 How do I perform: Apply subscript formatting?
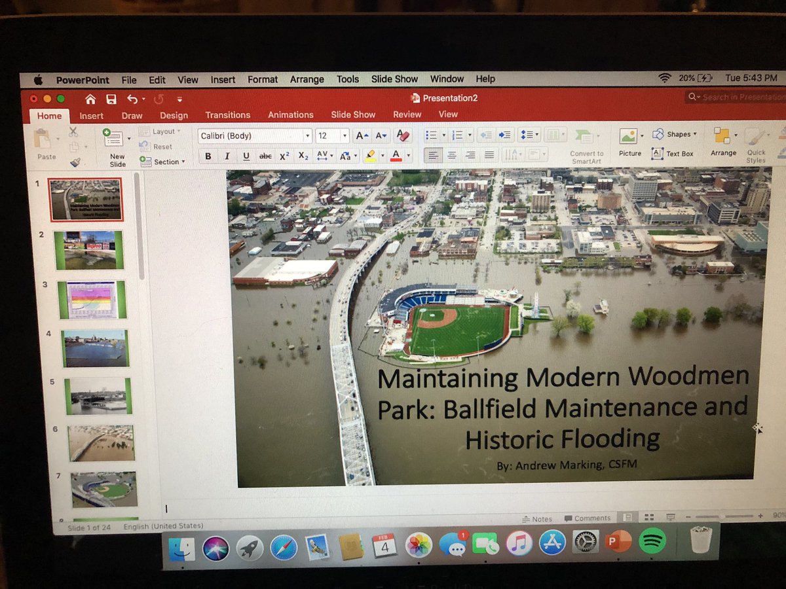tap(303, 156)
